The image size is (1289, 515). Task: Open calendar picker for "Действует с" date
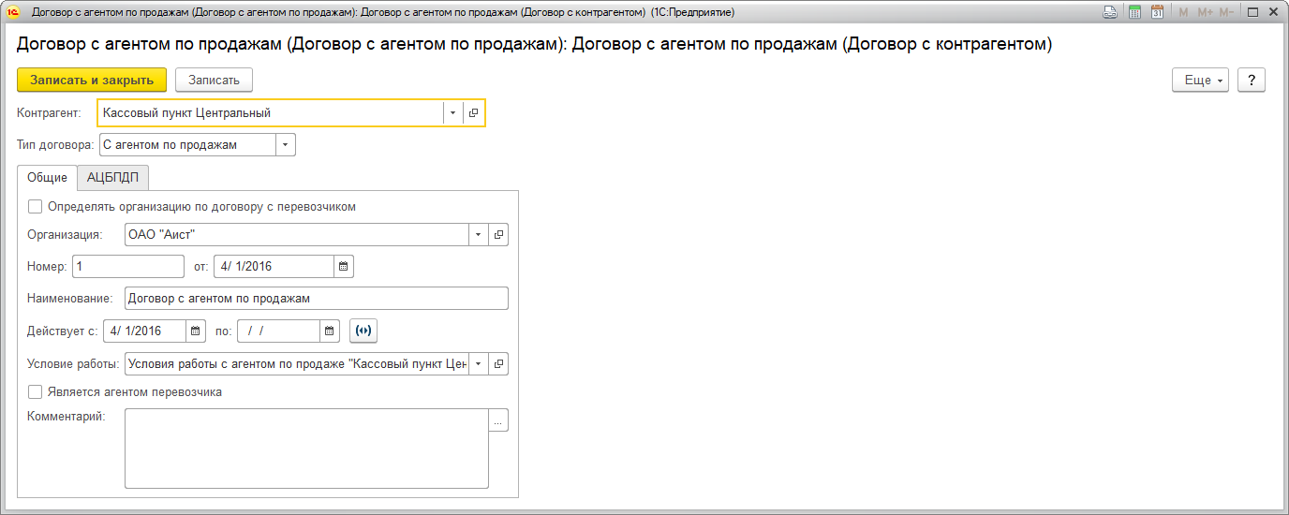point(196,331)
